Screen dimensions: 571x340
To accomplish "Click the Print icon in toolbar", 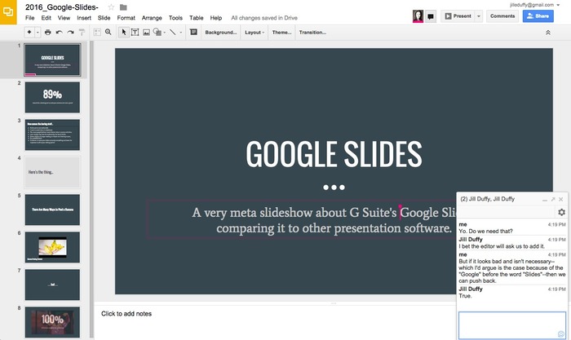I will point(47,32).
